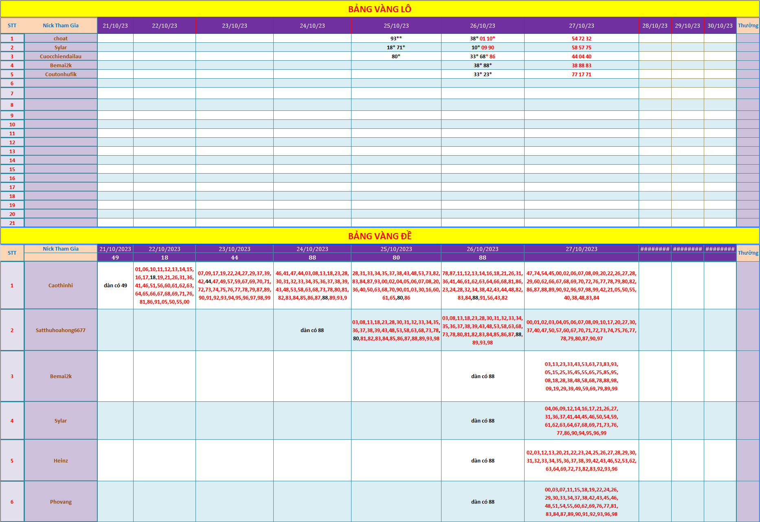Click the Satthuhoahong6677 nickname cell
This screenshot has height=522, width=760.
[x=61, y=330]
